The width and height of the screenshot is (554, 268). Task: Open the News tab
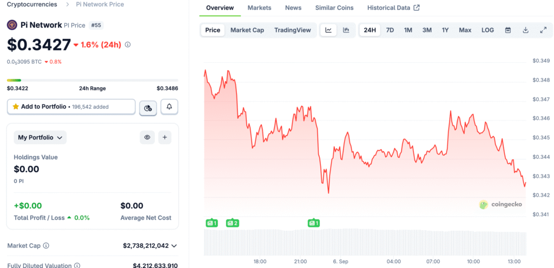click(293, 8)
